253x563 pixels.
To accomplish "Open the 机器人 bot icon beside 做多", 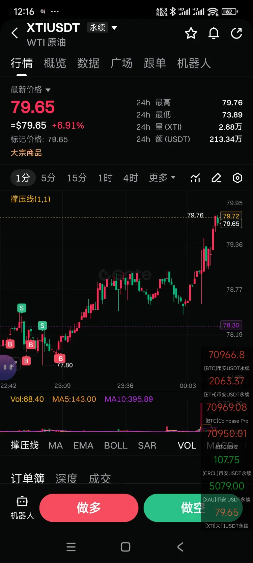I will (x=22, y=508).
